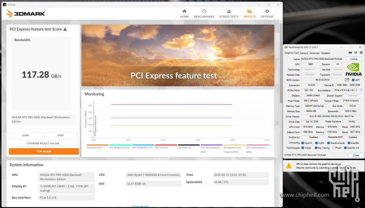This screenshot has height=208, width=365.
Task: Click SAVE result button
Action: click(60, 135)
